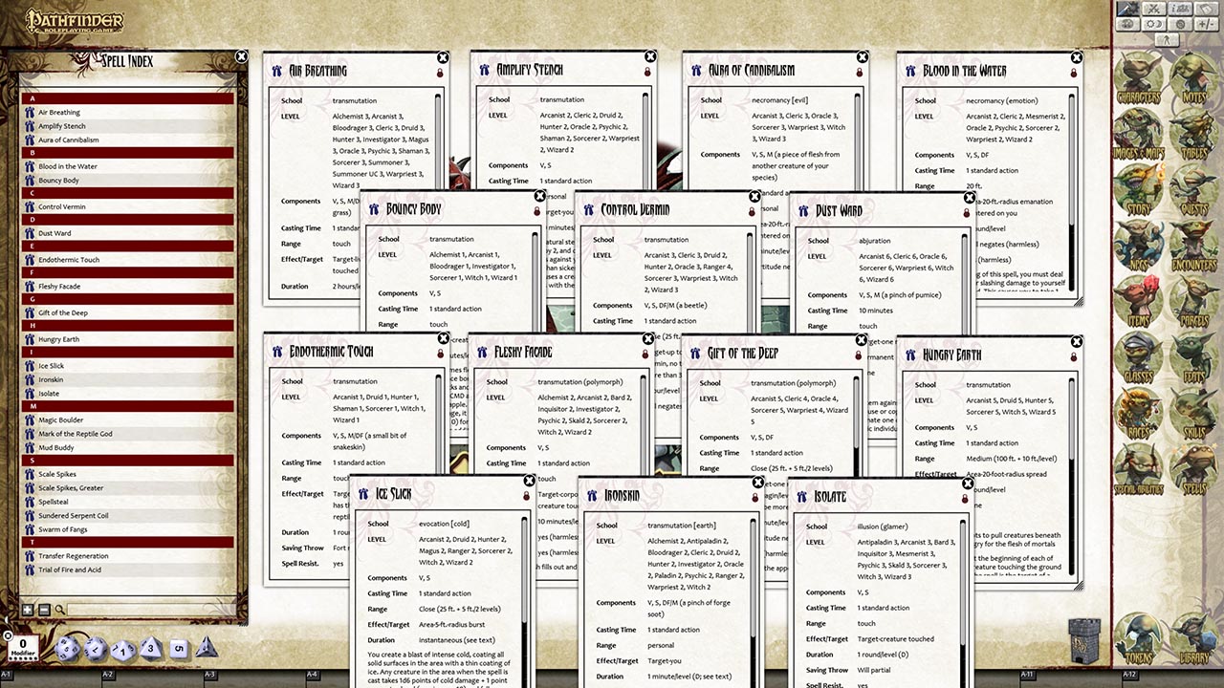Click the day/night calendar toolbar button

coord(1154,24)
